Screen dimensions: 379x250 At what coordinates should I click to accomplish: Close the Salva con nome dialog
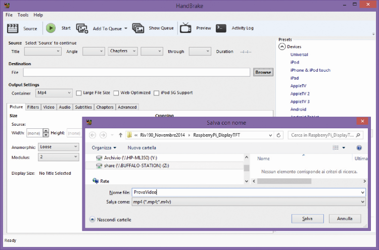362,121
